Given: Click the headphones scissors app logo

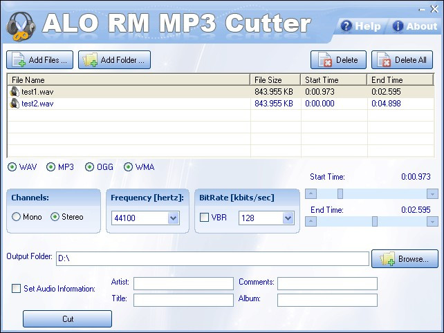Looking at the screenshot, I should (21, 26).
